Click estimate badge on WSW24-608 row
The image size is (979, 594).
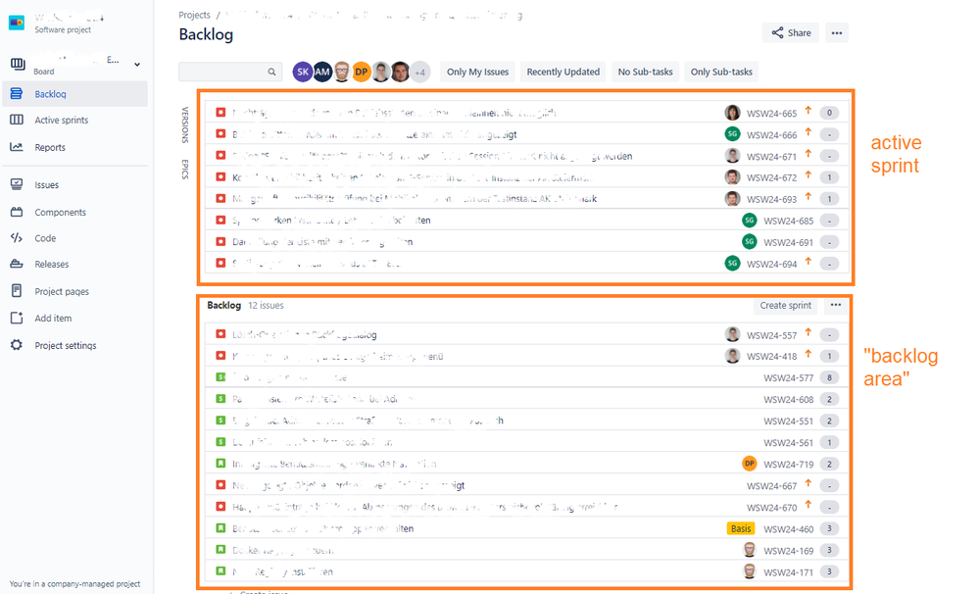[x=829, y=399]
